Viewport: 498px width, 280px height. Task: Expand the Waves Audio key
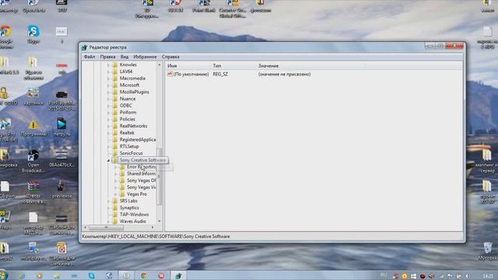click(x=108, y=221)
